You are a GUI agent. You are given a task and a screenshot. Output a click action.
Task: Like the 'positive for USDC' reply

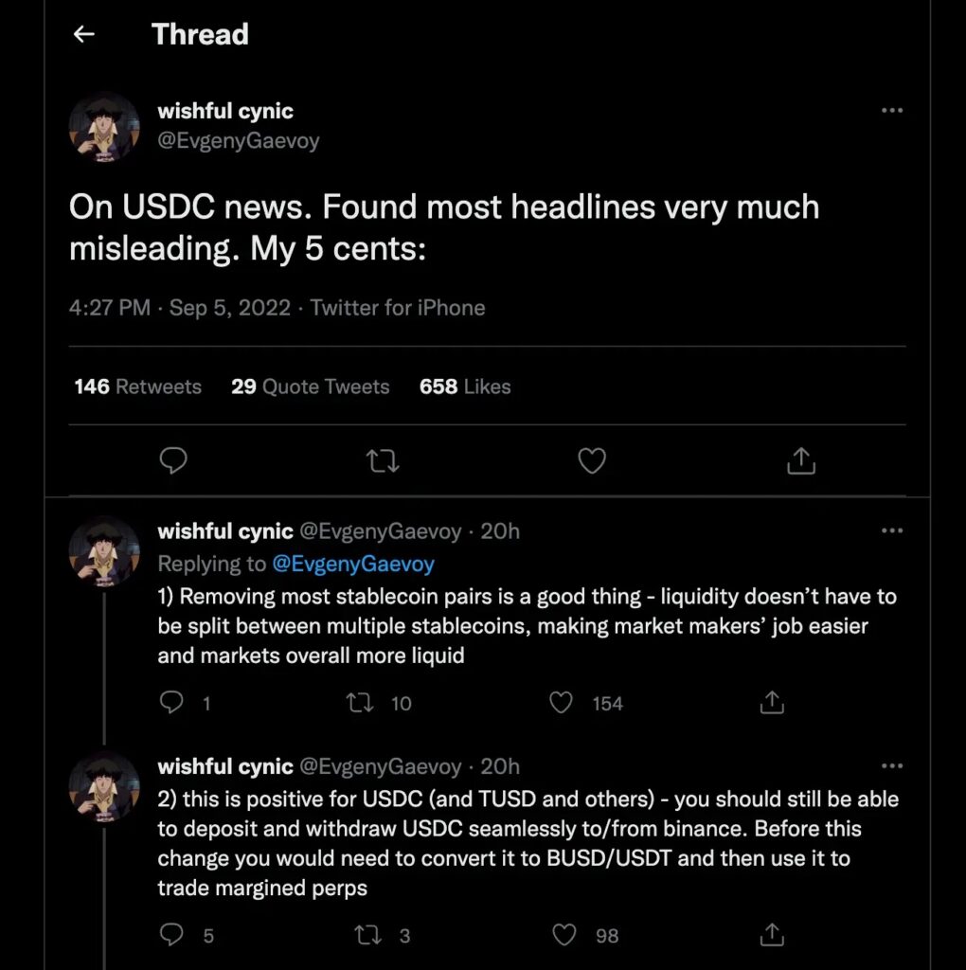tap(564, 936)
